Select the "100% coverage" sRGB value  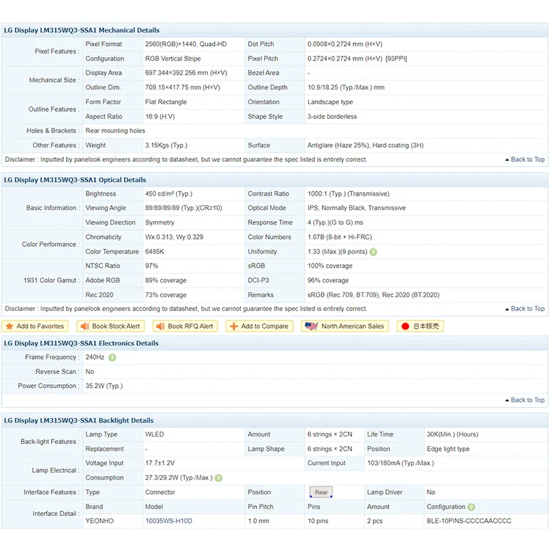330,266
